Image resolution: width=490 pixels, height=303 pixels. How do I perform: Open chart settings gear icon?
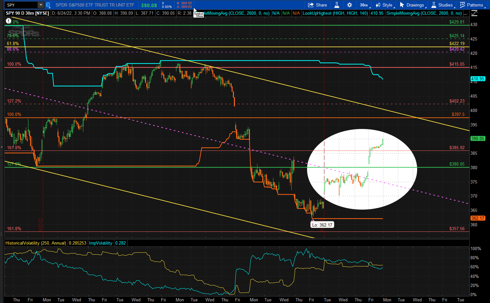[350, 5]
